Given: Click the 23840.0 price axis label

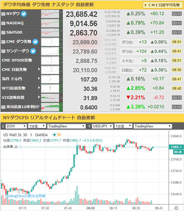Looking at the screenshot, I should 176,136.
